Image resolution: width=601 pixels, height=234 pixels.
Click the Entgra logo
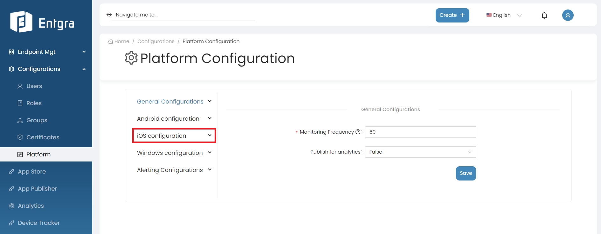coord(42,22)
